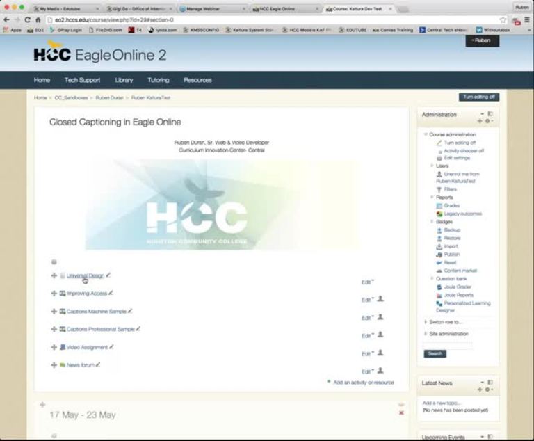Click the browser address bar
The image size is (534, 441).
pos(273,20)
